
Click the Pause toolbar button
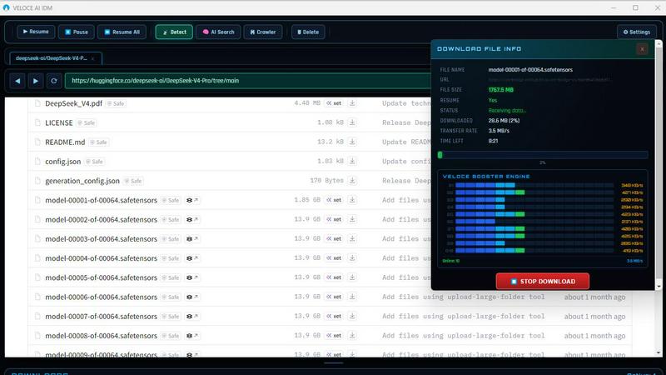pos(76,32)
